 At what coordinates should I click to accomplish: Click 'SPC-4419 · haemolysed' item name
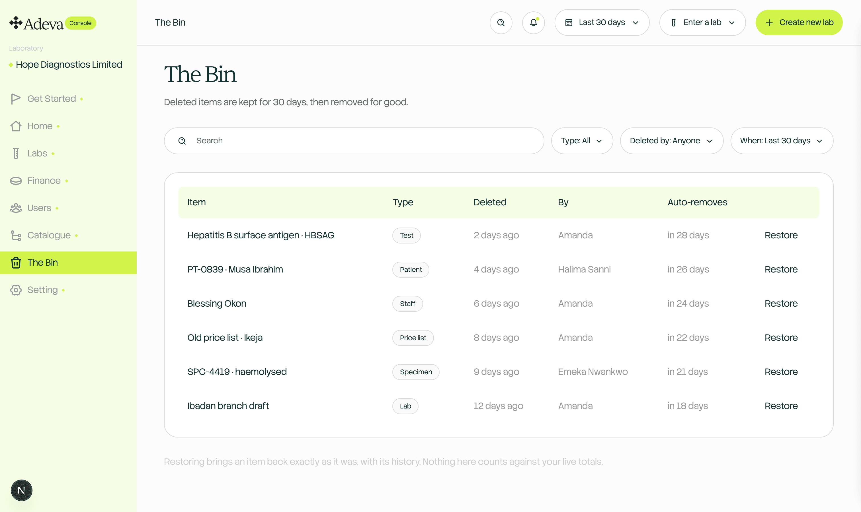pyautogui.click(x=237, y=372)
